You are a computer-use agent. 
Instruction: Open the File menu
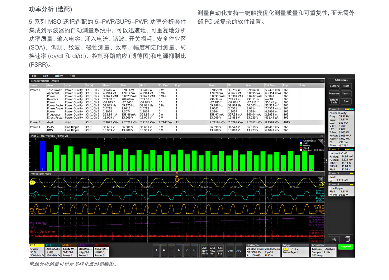(34, 76)
